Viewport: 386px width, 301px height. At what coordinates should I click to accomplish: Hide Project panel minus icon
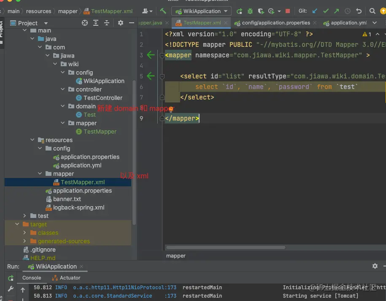[x=132, y=23]
